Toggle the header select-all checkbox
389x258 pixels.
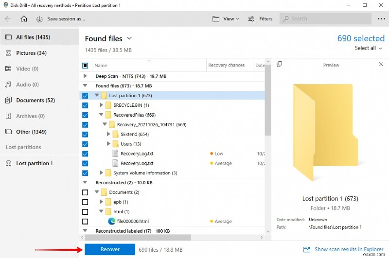85,66
